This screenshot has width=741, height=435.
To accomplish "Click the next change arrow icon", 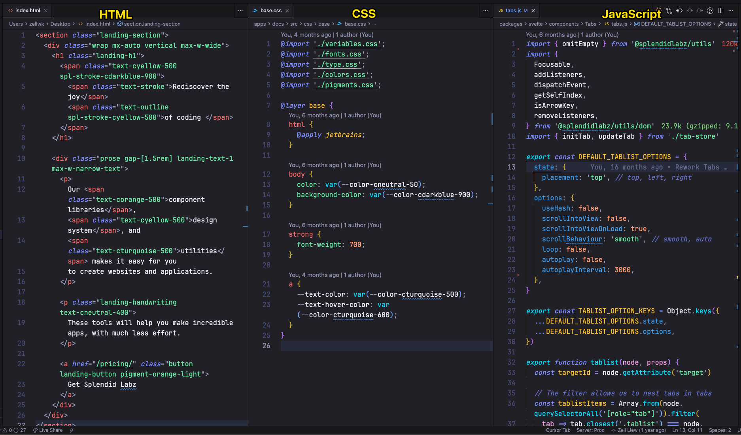I will [700, 11].
